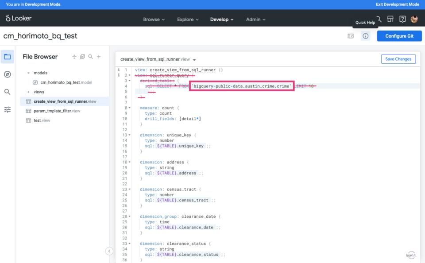This screenshot has height=263, width=425.
Task: Fold the measure count block at line 8
Action: [130, 108]
